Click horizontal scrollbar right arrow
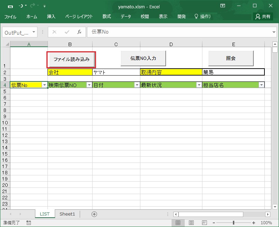 (268, 214)
